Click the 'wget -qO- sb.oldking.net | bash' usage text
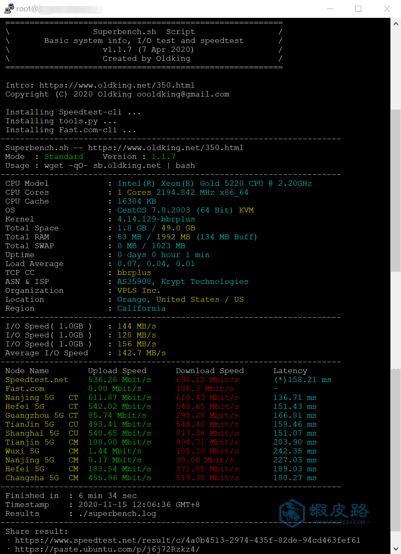401x554 pixels. [x=120, y=165]
